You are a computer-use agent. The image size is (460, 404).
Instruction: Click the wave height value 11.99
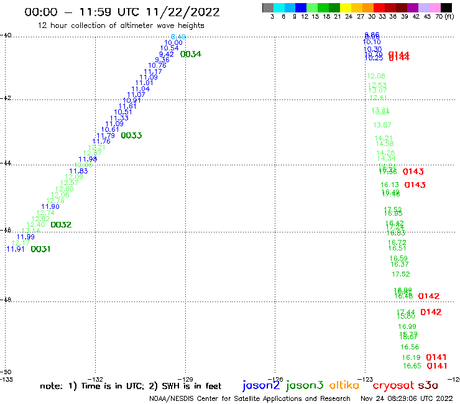pos(25,237)
